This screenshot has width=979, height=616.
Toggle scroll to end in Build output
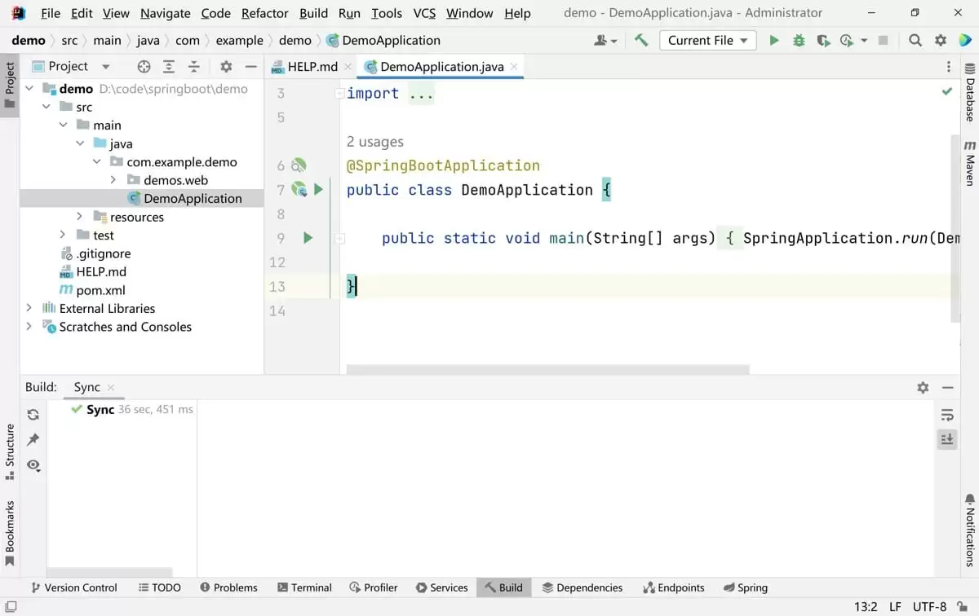coord(946,439)
